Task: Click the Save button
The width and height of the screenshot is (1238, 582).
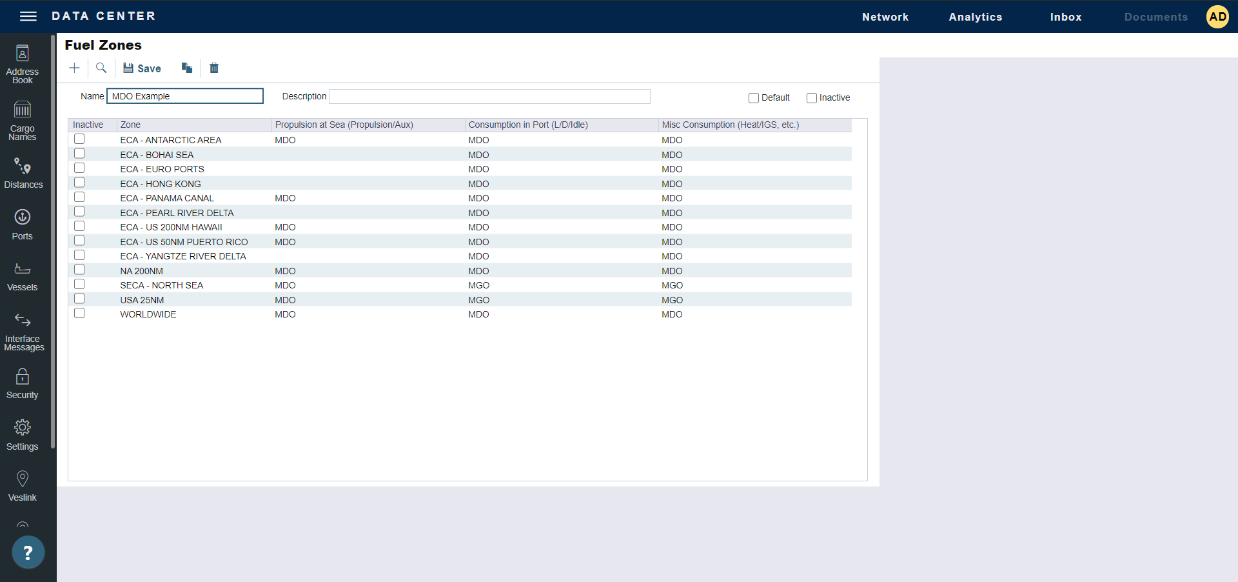Action: point(142,68)
